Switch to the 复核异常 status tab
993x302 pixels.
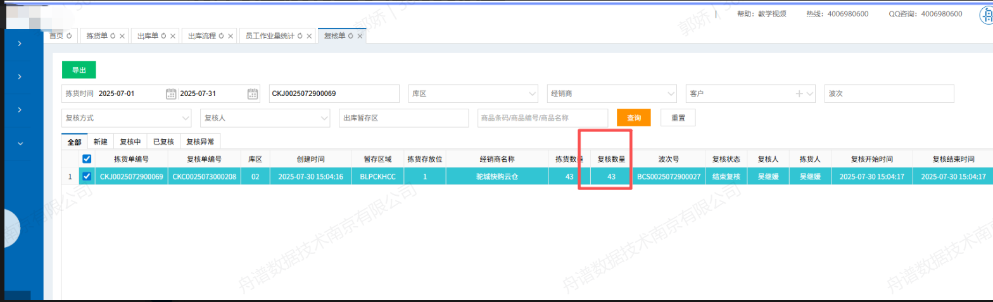[200, 142]
